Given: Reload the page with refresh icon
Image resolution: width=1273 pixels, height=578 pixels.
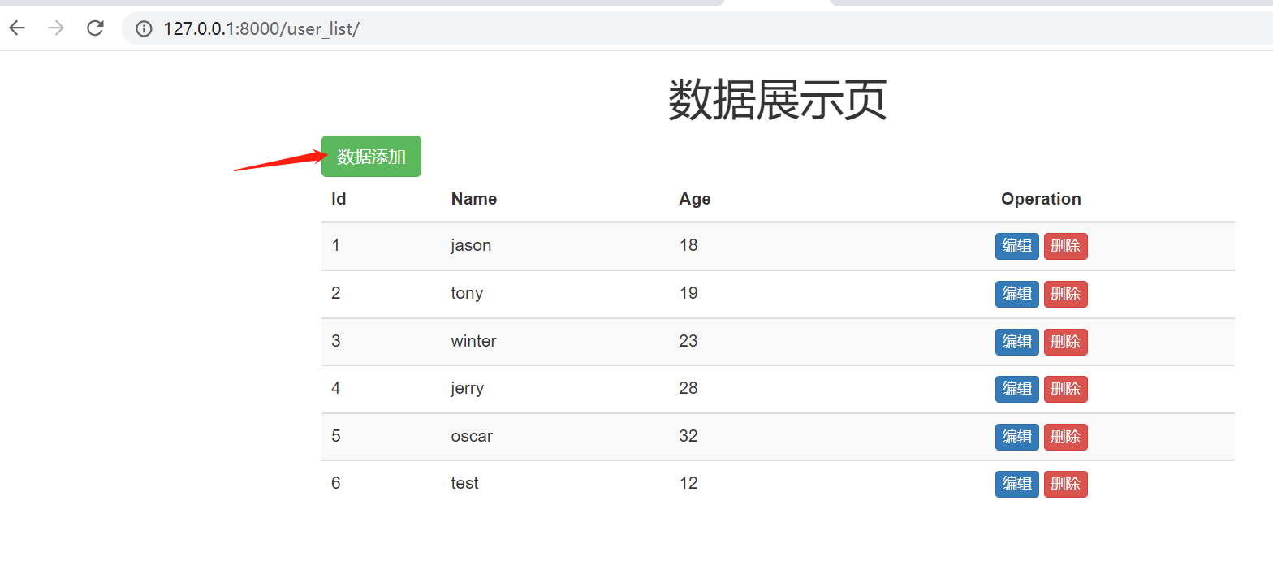Looking at the screenshot, I should click(95, 28).
